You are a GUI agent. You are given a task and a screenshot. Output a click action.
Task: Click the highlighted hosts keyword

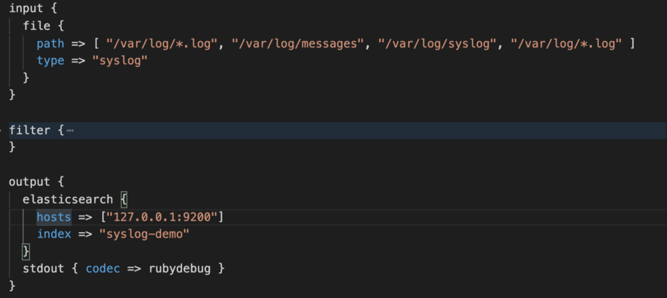[53, 217]
